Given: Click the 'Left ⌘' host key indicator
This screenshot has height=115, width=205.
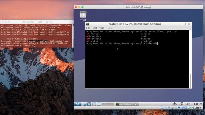Looking at the screenshot, I should coord(198,108).
